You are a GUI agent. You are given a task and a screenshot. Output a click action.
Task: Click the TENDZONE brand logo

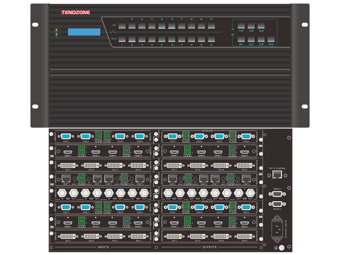pos(75,13)
